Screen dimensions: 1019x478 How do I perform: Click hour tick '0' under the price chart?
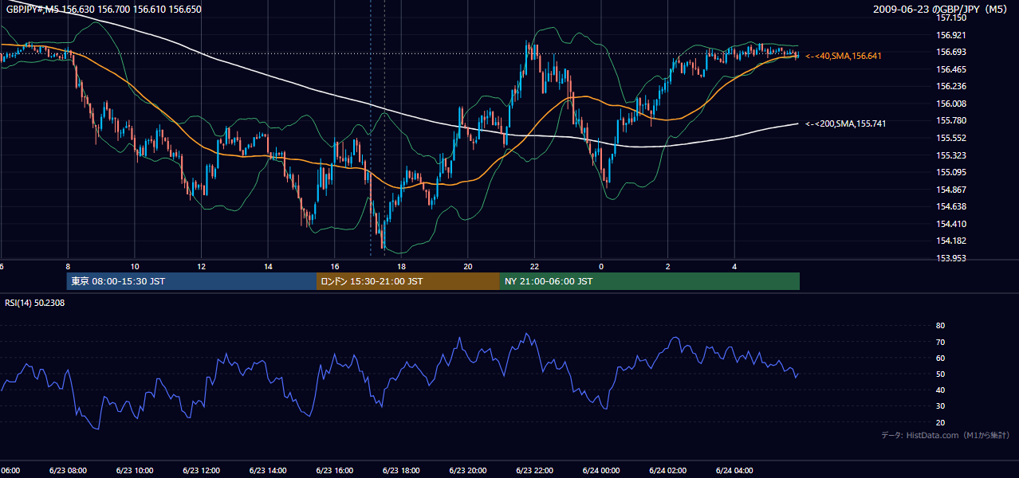[601, 266]
